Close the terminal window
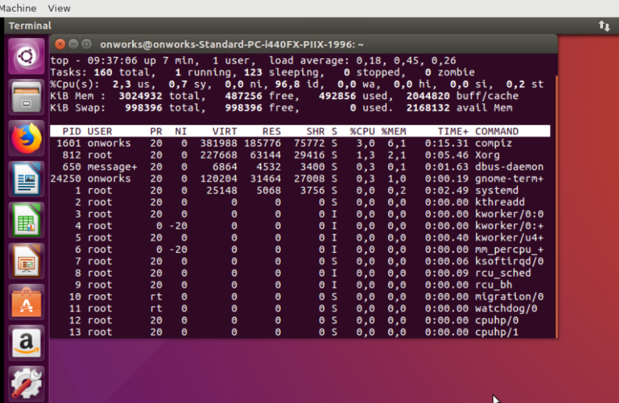This screenshot has width=619, height=403. [60, 44]
